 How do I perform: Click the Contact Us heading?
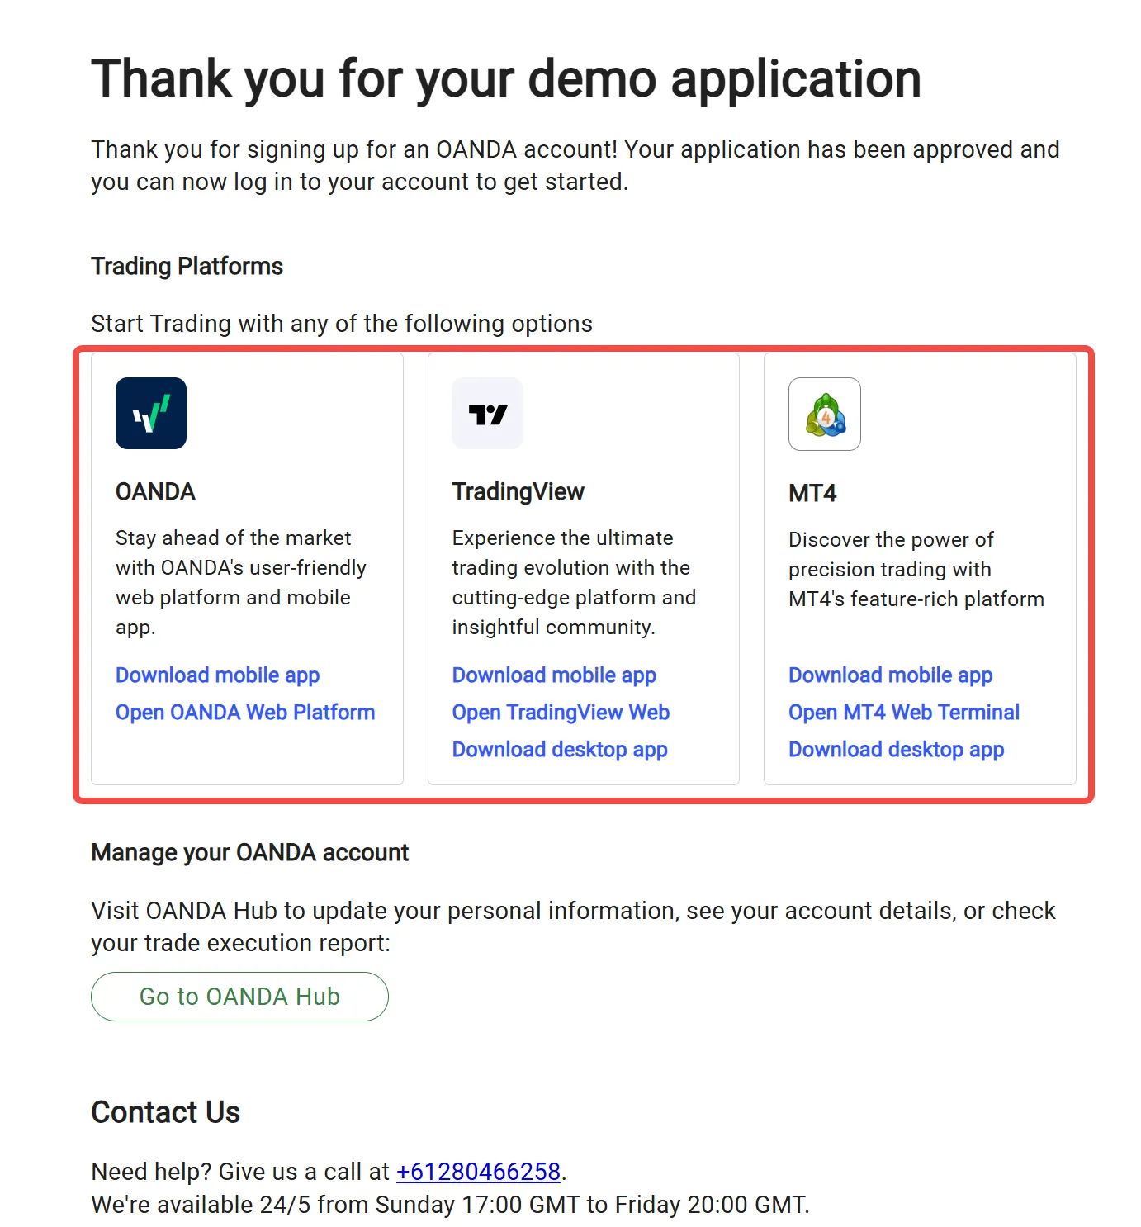click(165, 1112)
